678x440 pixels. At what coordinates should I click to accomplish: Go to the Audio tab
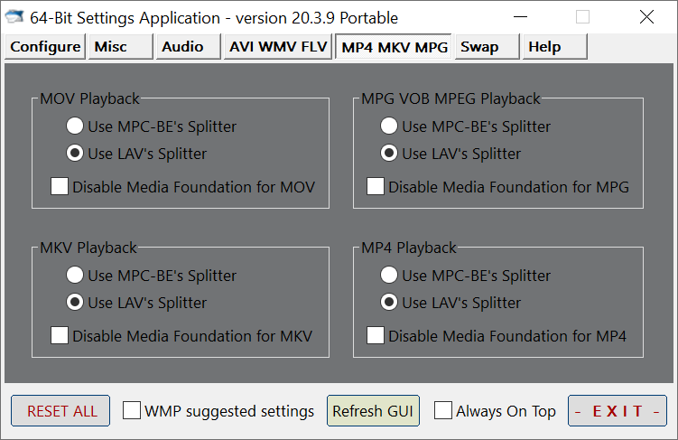click(x=188, y=47)
